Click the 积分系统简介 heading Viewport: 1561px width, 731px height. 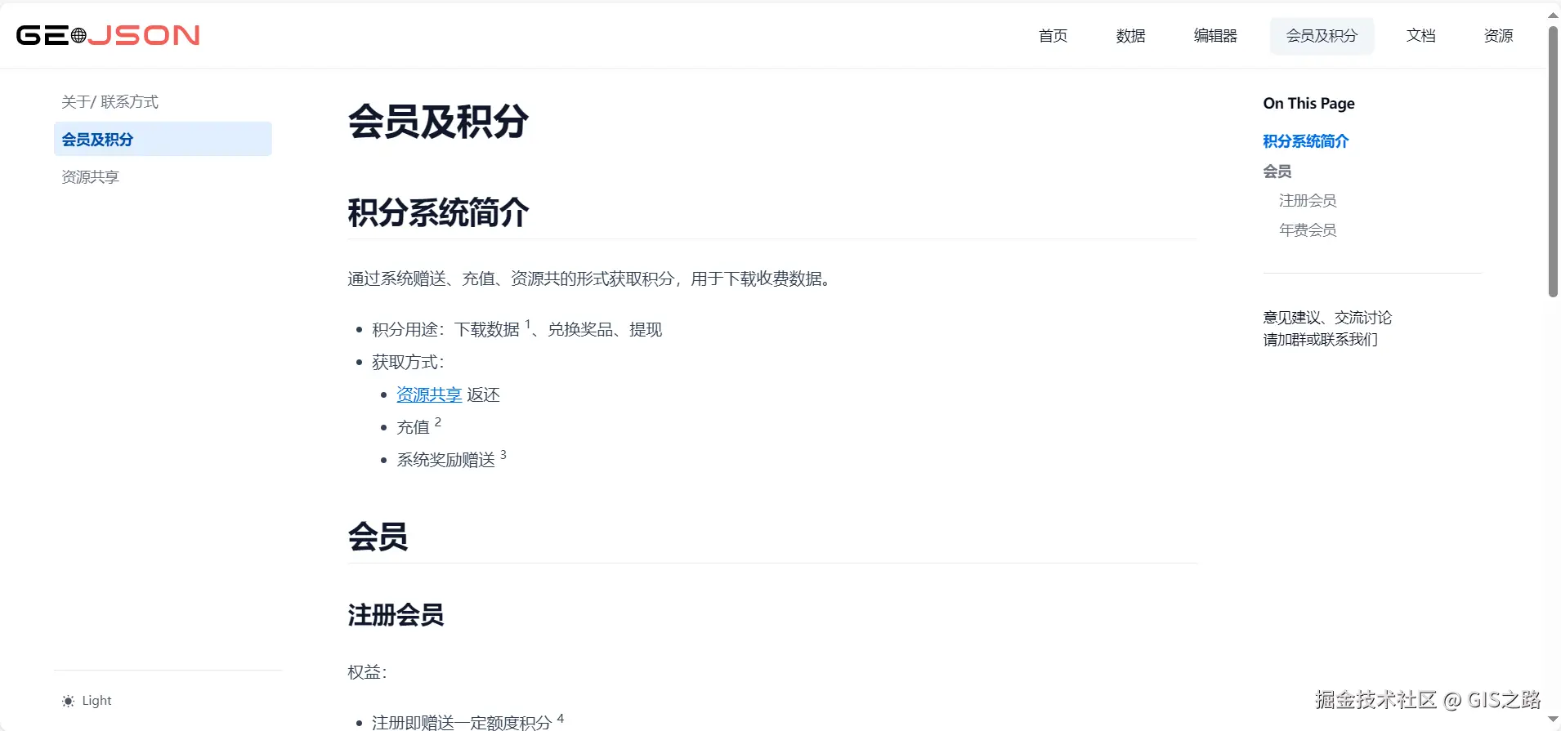click(x=438, y=213)
